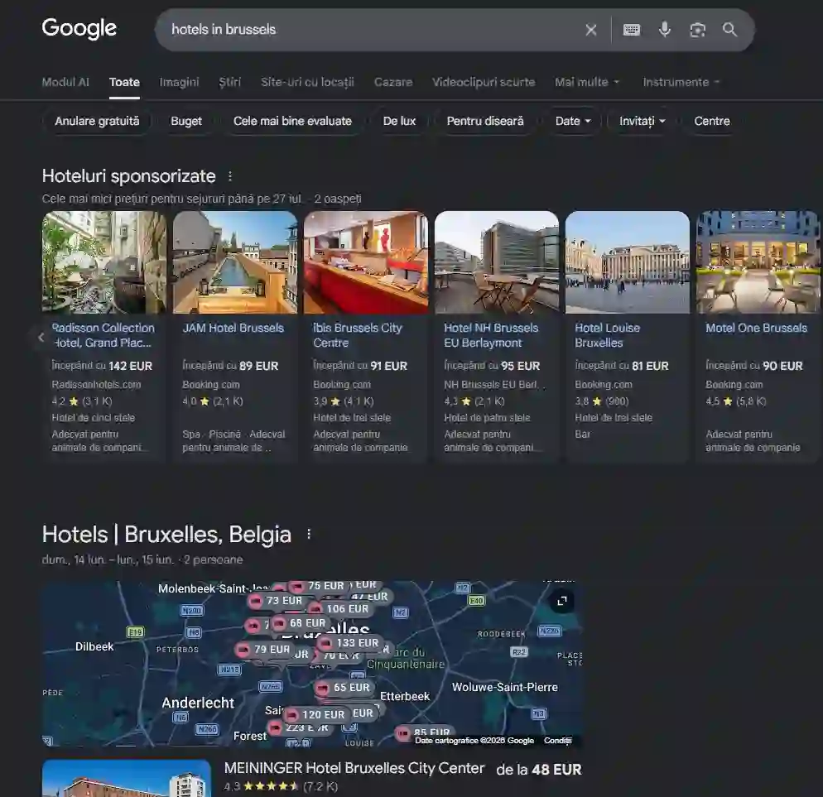Click the 133 EUR hotel pin on map
The height and width of the screenshot is (797, 823).
coord(349,643)
